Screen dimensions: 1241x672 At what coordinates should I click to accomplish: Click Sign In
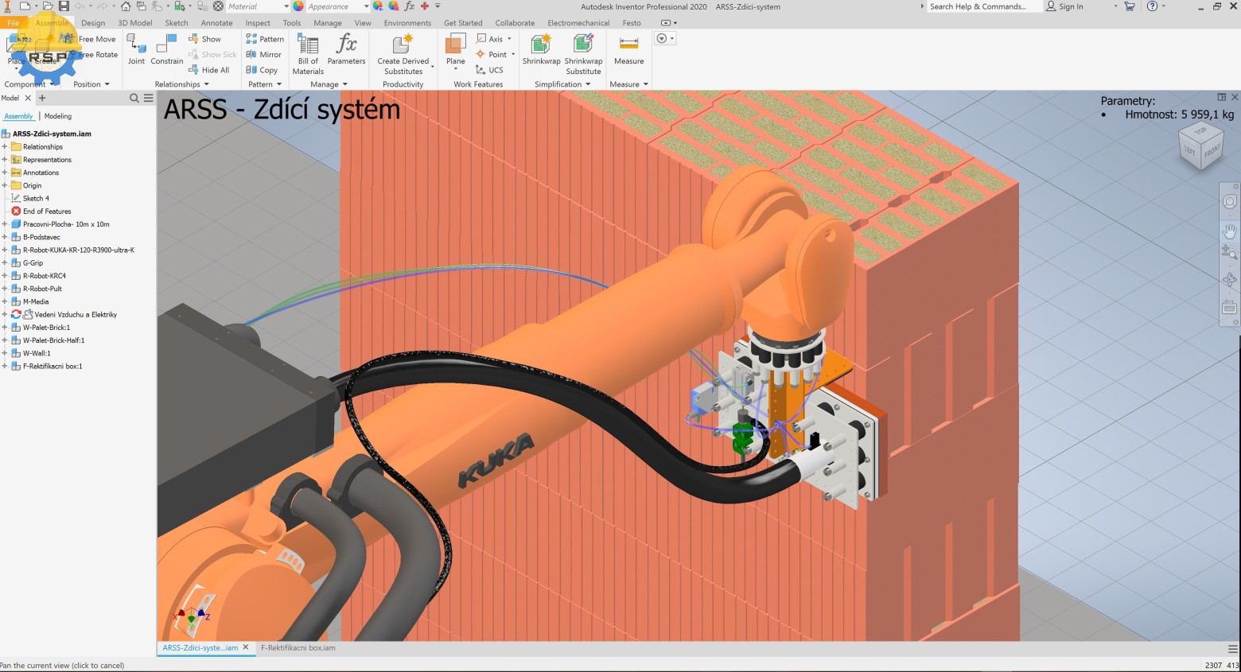point(1064,6)
